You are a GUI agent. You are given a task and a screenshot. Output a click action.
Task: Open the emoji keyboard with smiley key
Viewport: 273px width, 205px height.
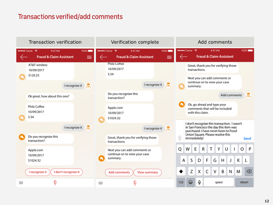(x=190, y=182)
